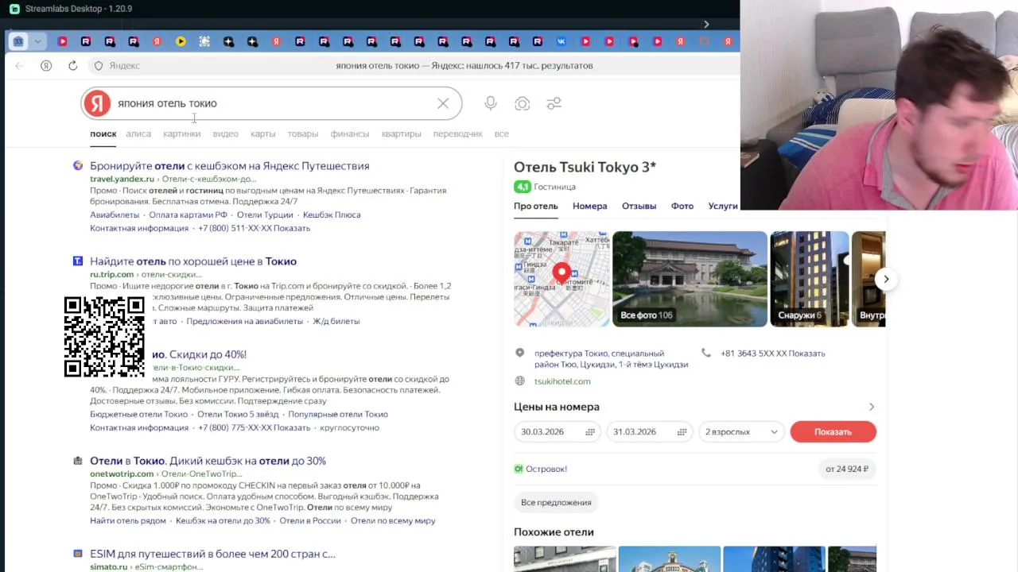
Task: Expand 'Цены на номера' with the chevron
Action: click(872, 407)
